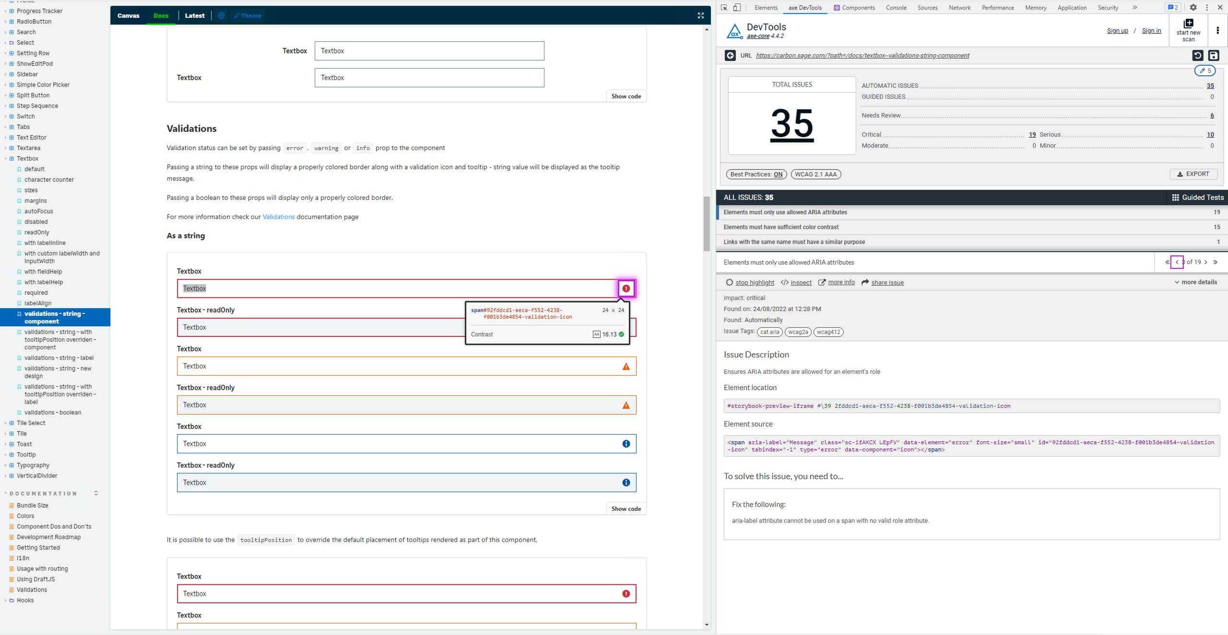
Task: Click the inspect element picker icon
Action: pos(724,8)
